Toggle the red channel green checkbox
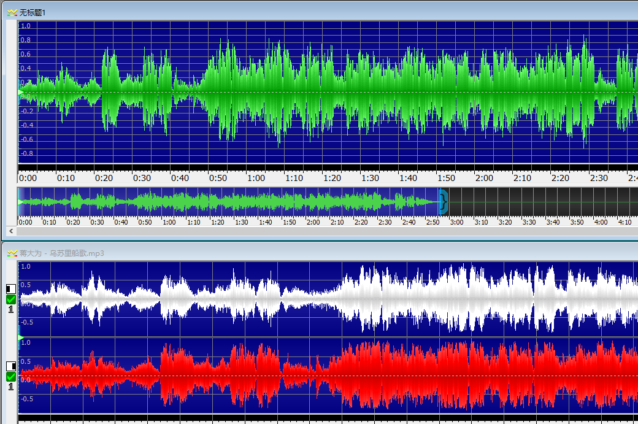Image resolution: width=638 pixels, height=424 pixels. pyautogui.click(x=10, y=377)
